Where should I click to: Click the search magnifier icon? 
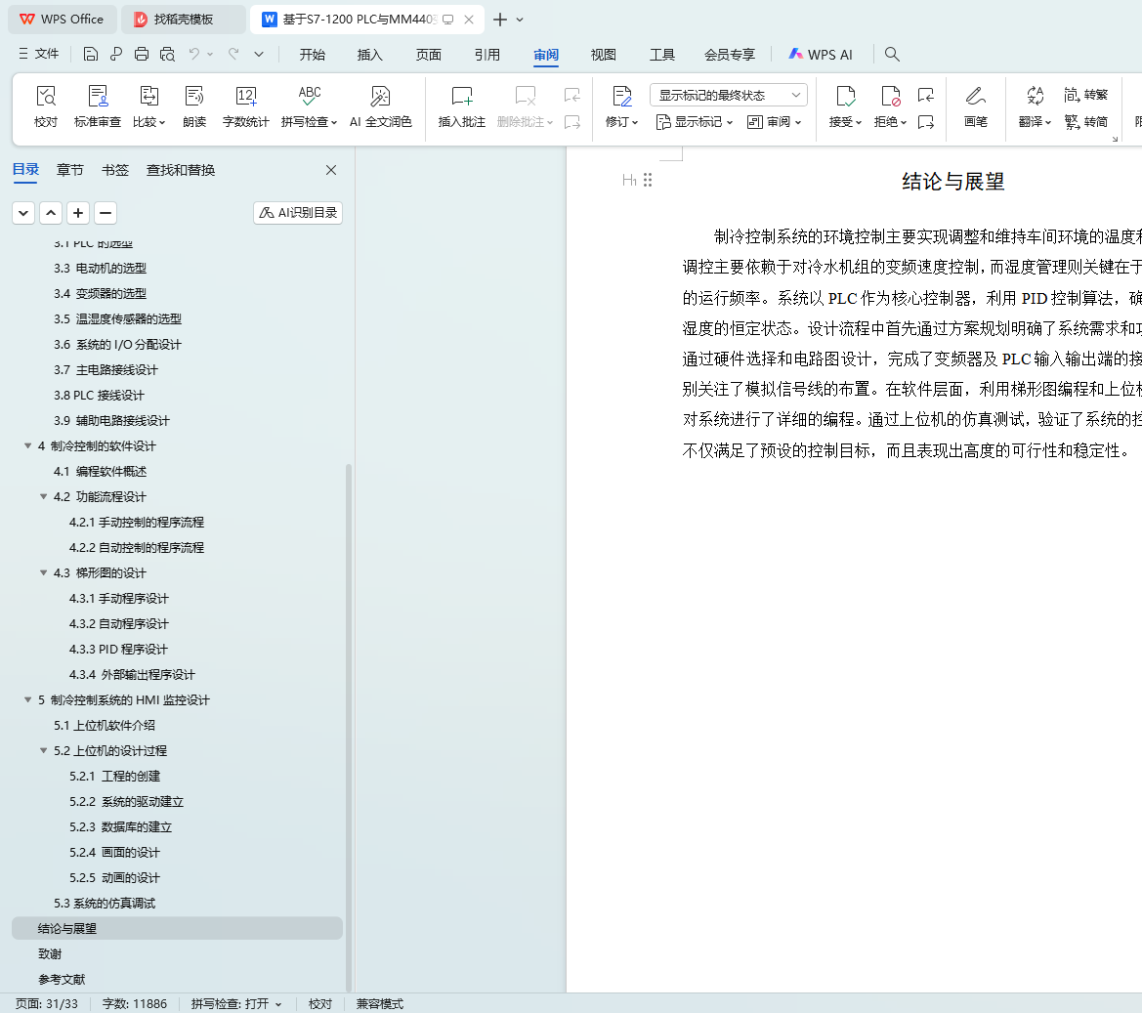click(x=892, y=54)
